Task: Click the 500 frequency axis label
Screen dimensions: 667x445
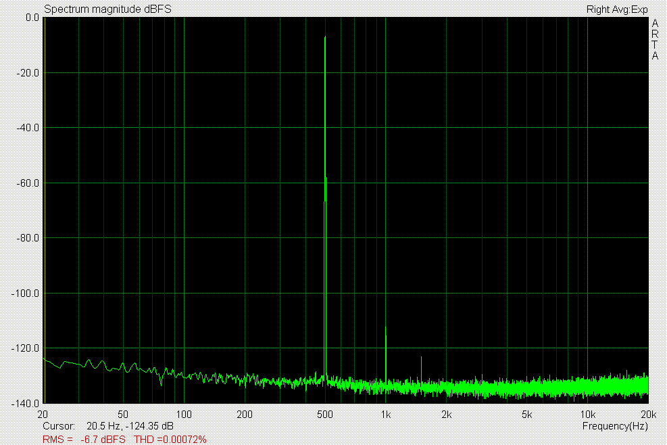Action: [325, 415]
